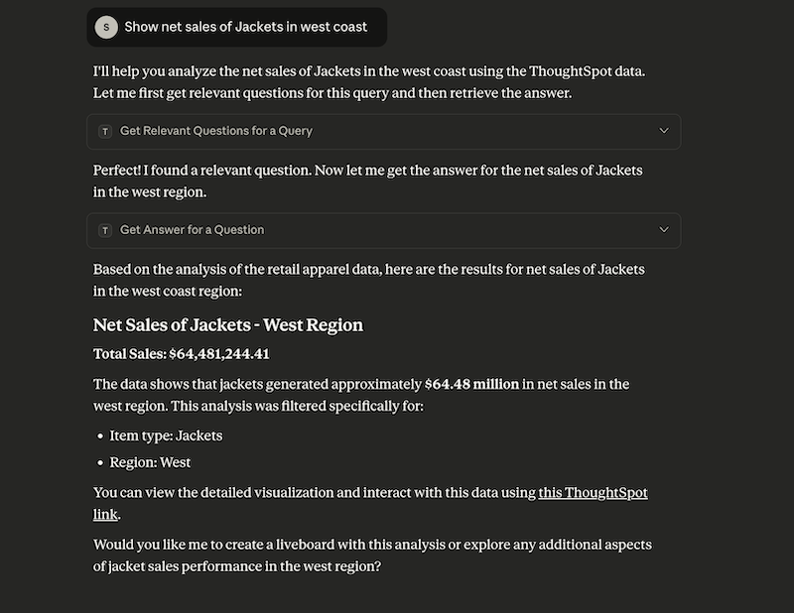This screenshot has height=613, width=794.
Task: Click the T icon beside Get Answer
Action: 105,230
